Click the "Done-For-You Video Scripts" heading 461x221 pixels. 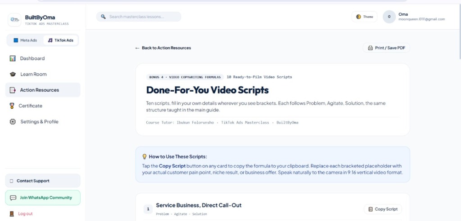pyautogui.click(x=207, y=90)
